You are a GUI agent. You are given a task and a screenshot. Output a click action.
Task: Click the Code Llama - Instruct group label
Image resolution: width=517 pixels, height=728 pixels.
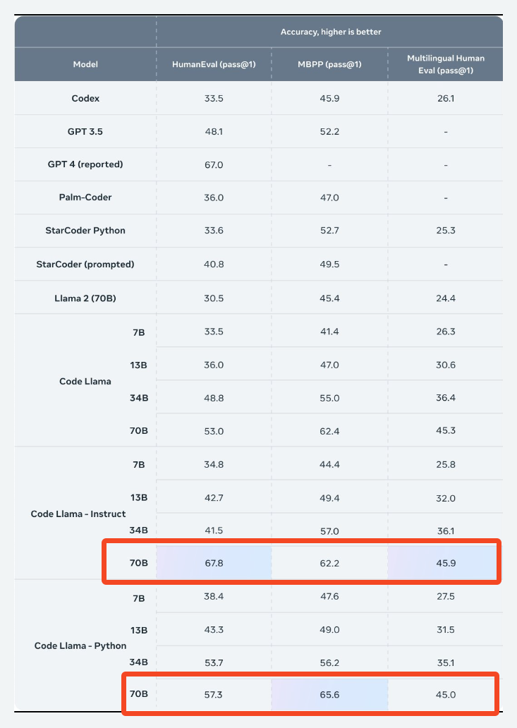[79, 514]
